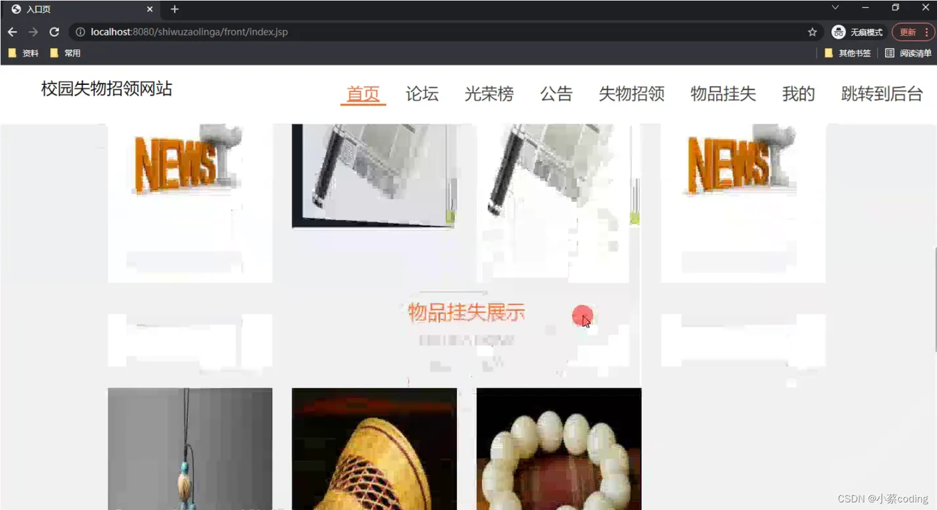Viewport: 937px width, 510px height.
Task: Go to the 首页 navigation item
Action: [363, 94]
